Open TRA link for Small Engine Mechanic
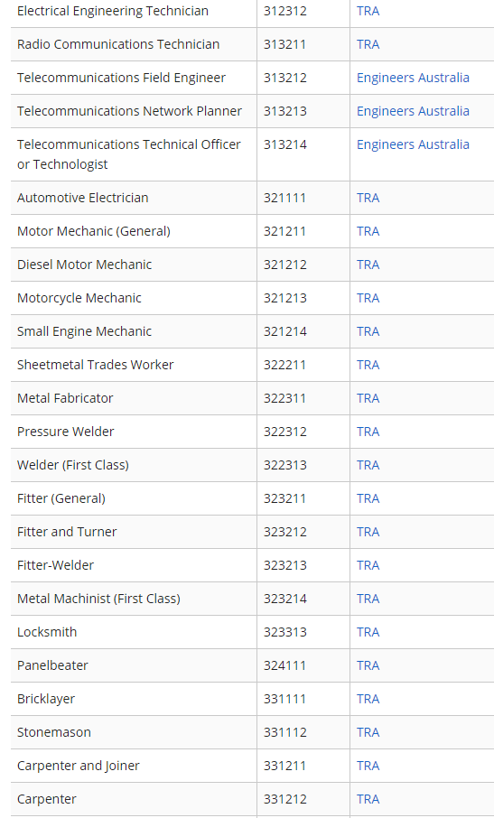The height and width of the screenshot is (818, 494). (368, 331)
